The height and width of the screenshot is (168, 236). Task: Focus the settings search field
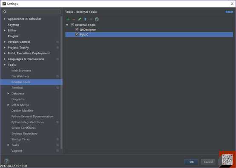point(32,12)
